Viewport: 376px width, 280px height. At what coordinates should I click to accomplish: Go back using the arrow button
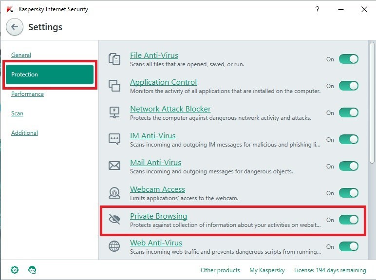point(15,27)
